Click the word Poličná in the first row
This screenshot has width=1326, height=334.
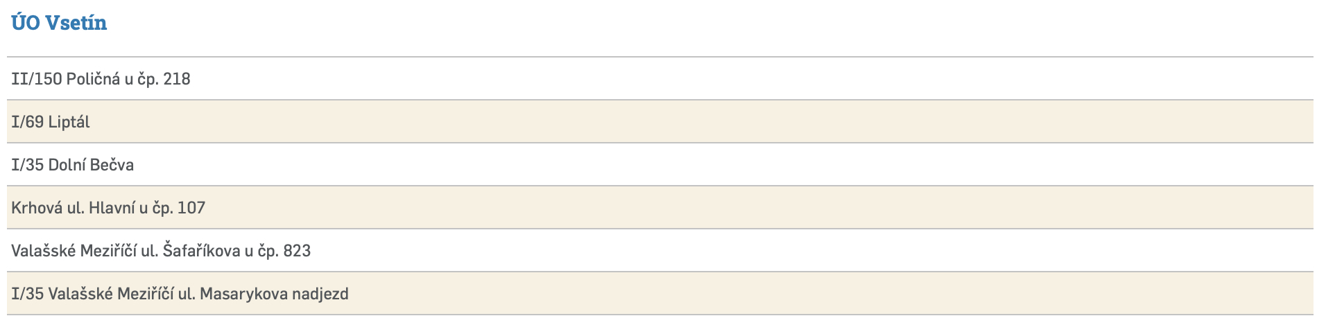[x=93, y=79]
